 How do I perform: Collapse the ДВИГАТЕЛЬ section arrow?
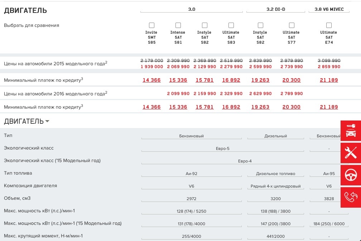coord(47,122)
